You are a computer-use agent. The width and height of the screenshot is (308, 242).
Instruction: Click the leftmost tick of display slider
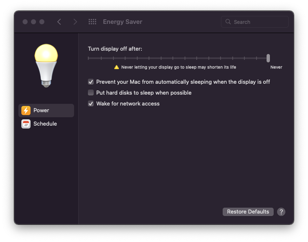pyautogui.click(x=88, y=58)
